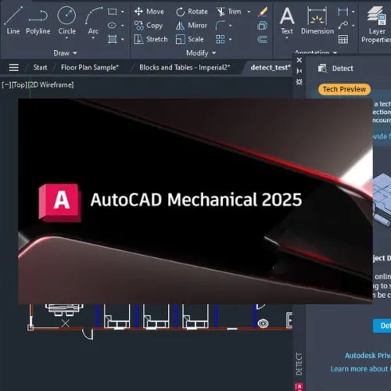391x391 pixels.
Task: Select the Polyline tool
Action: click(38, 21)
